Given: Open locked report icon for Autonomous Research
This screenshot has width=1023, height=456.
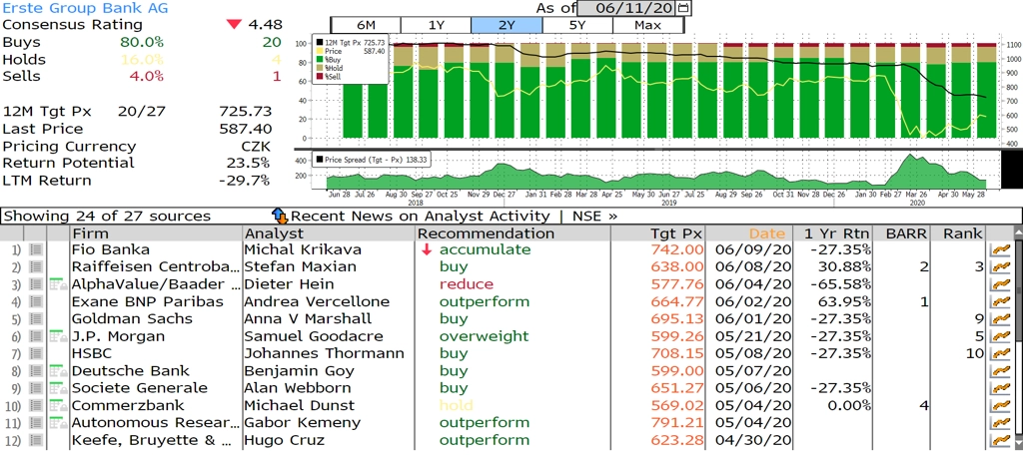Looking at the screenshot, I should pos(59,422).
